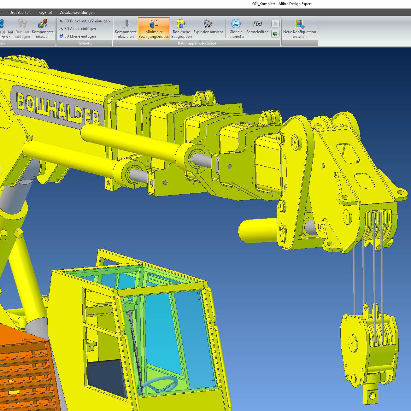Click Komponente platzieren tool
The width and height of the screenshot is (411, 411).
point(126,29)
